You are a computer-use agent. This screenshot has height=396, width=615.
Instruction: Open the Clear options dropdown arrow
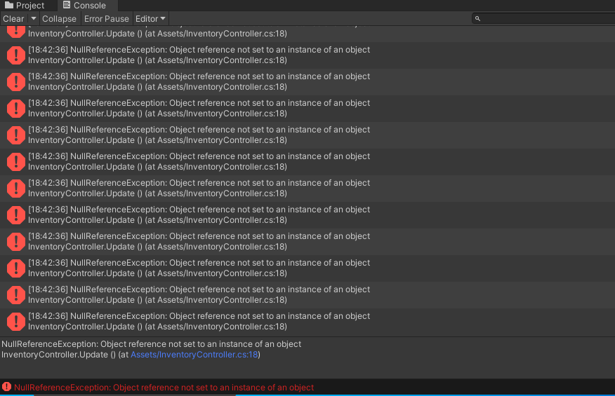[33, 19]
